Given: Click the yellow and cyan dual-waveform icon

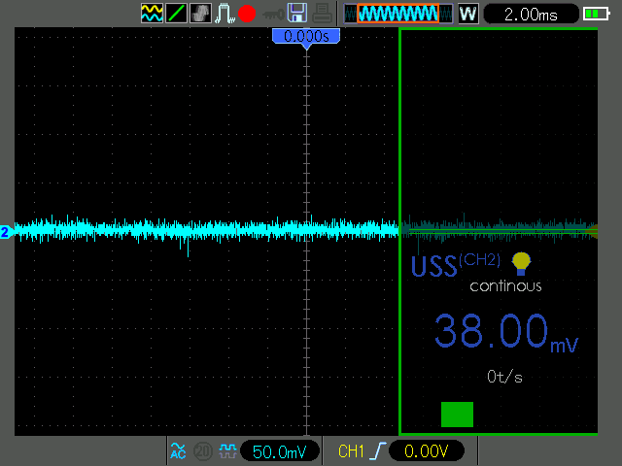Looking at the screenshot, I should coord(152,13).
